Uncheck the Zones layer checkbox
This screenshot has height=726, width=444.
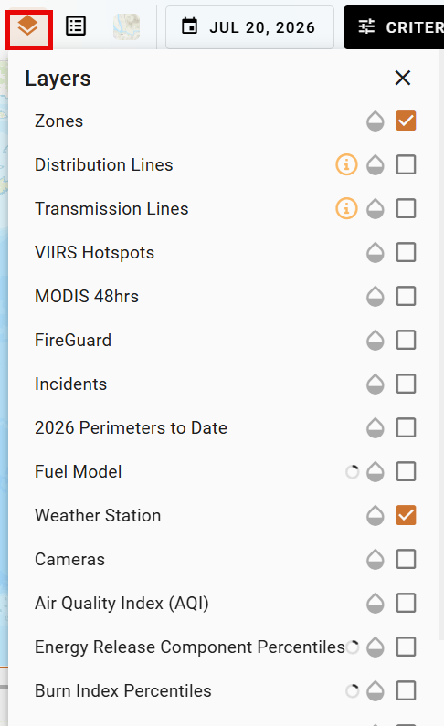point(406,121)
